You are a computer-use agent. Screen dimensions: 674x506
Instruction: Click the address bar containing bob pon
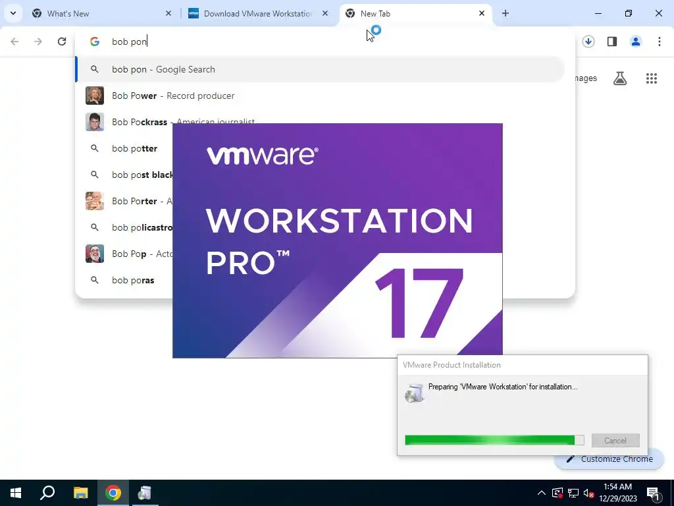click(x=326, y=42)
